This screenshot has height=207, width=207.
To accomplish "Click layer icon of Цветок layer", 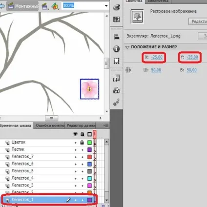I will [x=7, y=143].
